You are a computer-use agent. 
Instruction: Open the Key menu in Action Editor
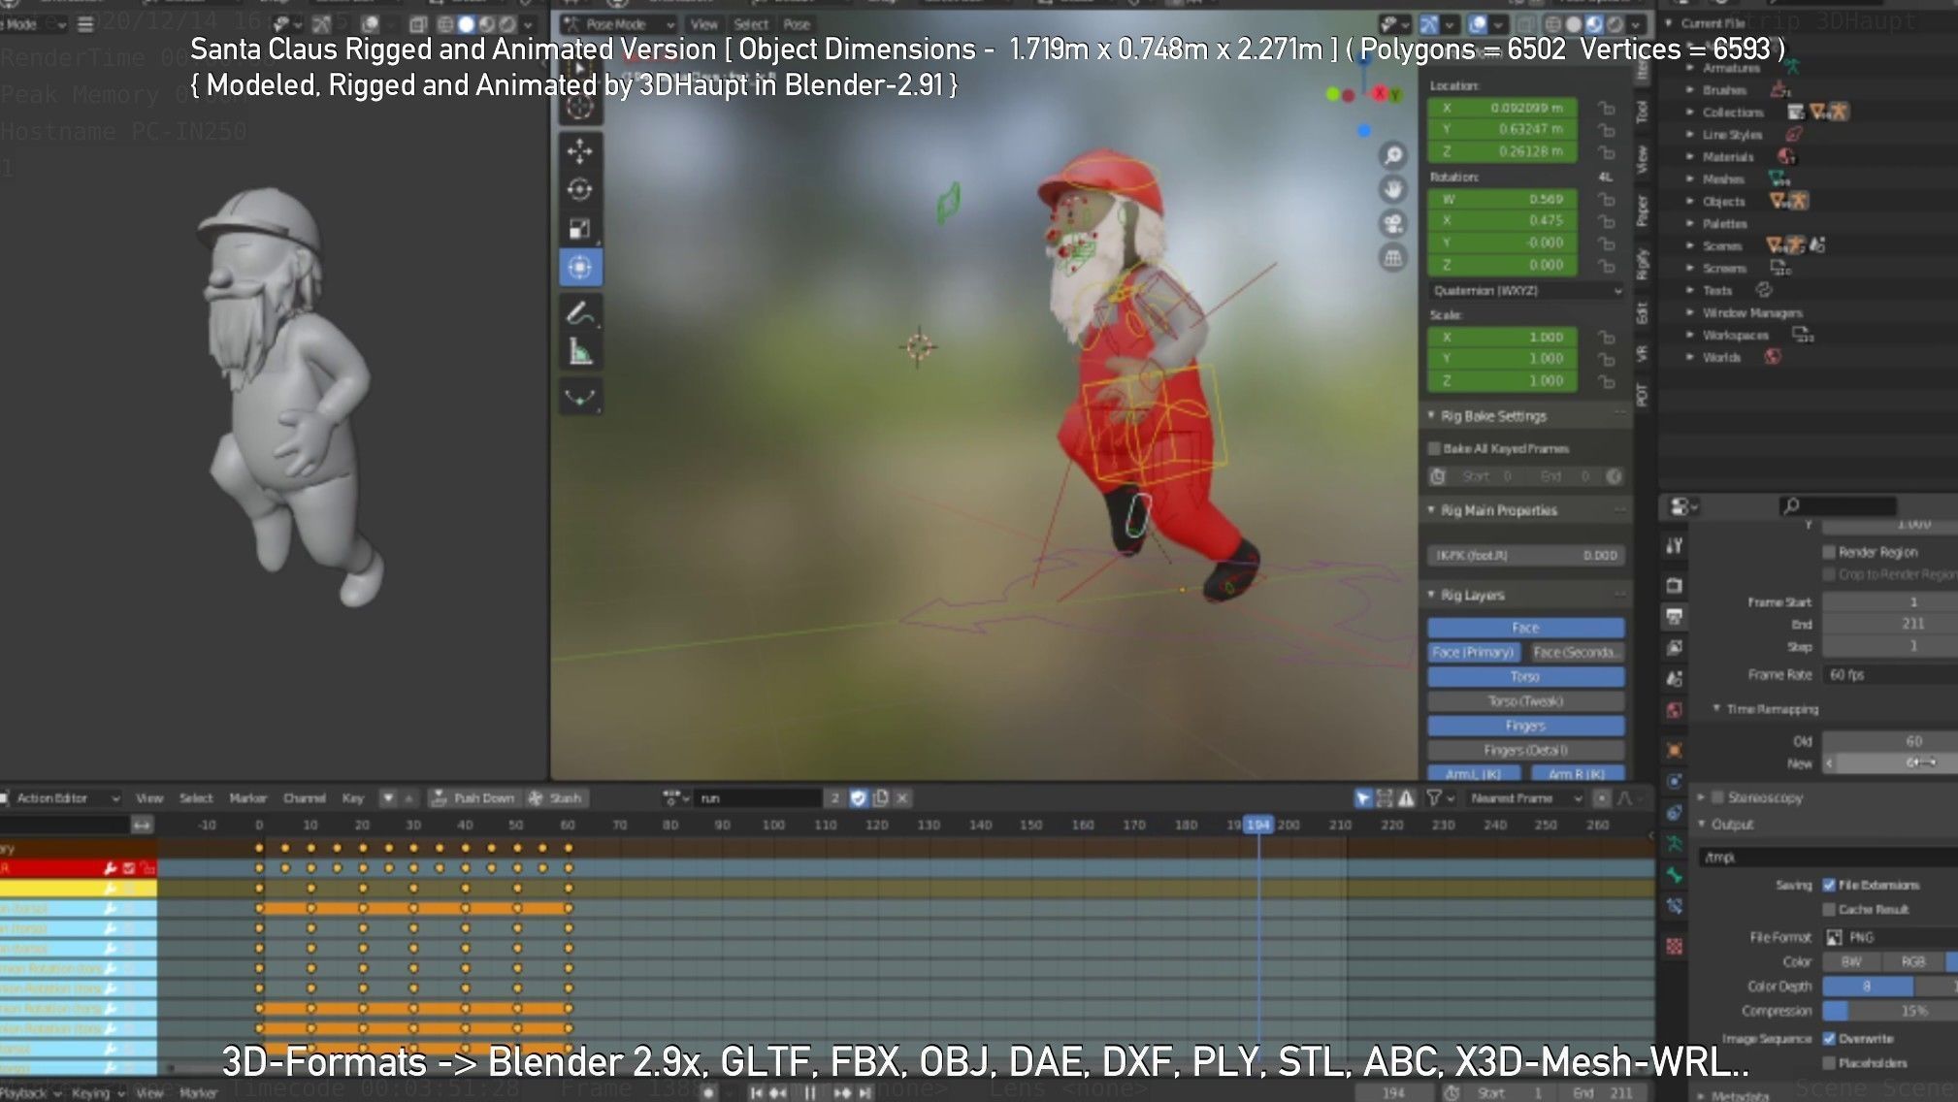tap(353, 798)
